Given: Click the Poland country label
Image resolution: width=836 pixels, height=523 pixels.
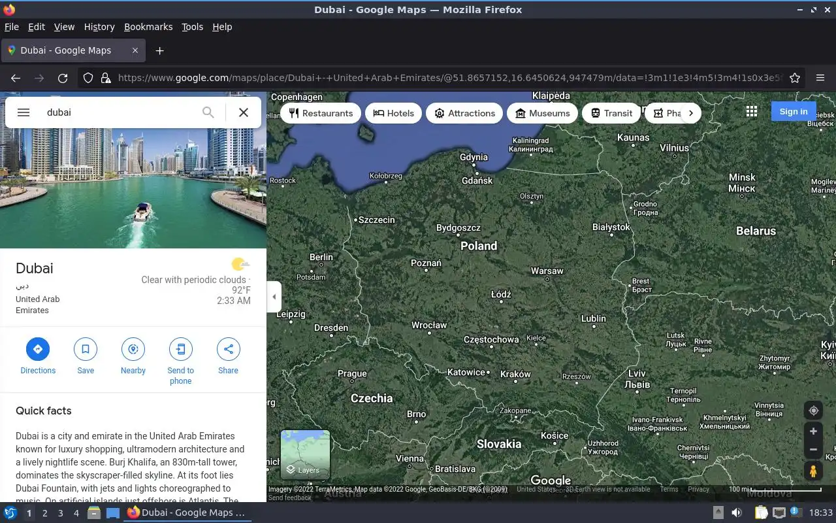Looking at the screenshot, I should tap(479, 246).
